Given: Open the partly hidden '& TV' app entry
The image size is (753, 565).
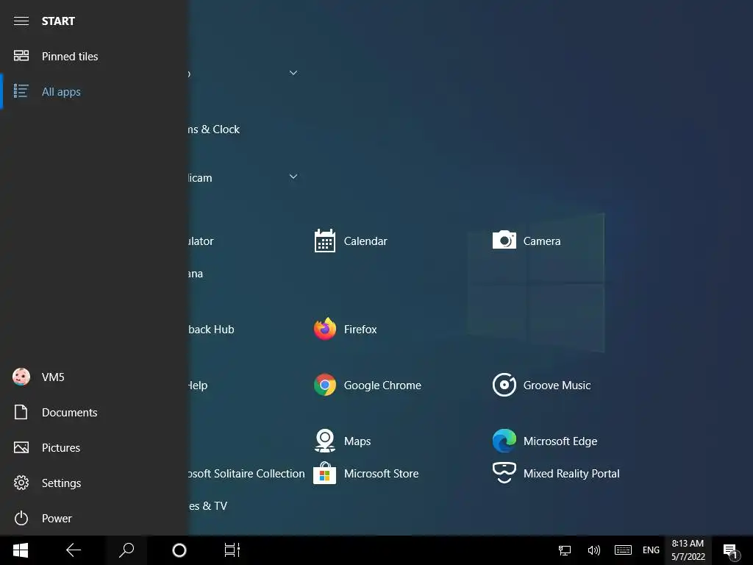Looking at the screenshot, I should 208,505.
